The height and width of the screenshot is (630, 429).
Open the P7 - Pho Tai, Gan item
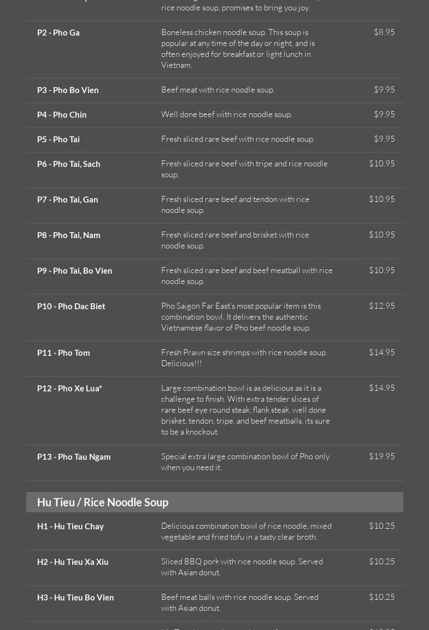click(68, 200)
